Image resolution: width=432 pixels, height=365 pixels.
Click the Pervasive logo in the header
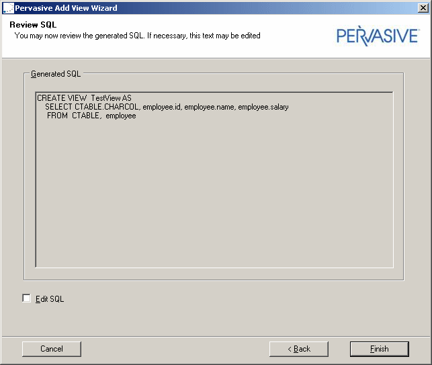coord(377,36)
